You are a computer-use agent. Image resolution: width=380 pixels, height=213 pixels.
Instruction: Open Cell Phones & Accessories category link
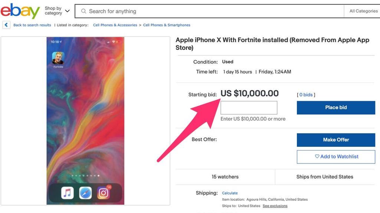(x=115, y=25)
